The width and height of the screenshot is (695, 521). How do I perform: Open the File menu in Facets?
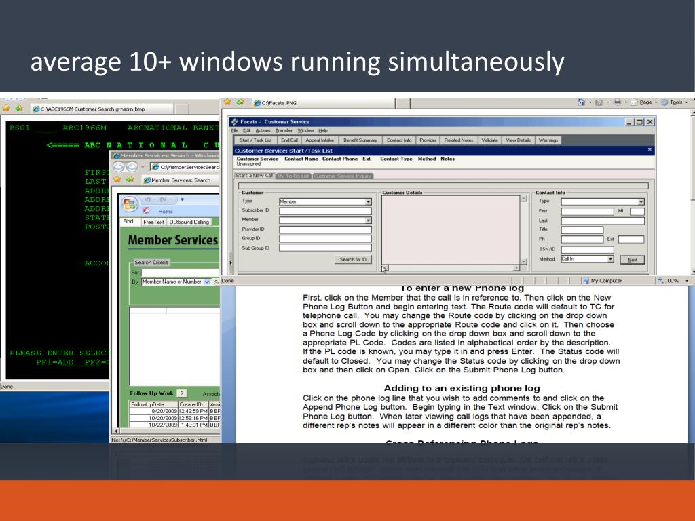tap(234, 130)
